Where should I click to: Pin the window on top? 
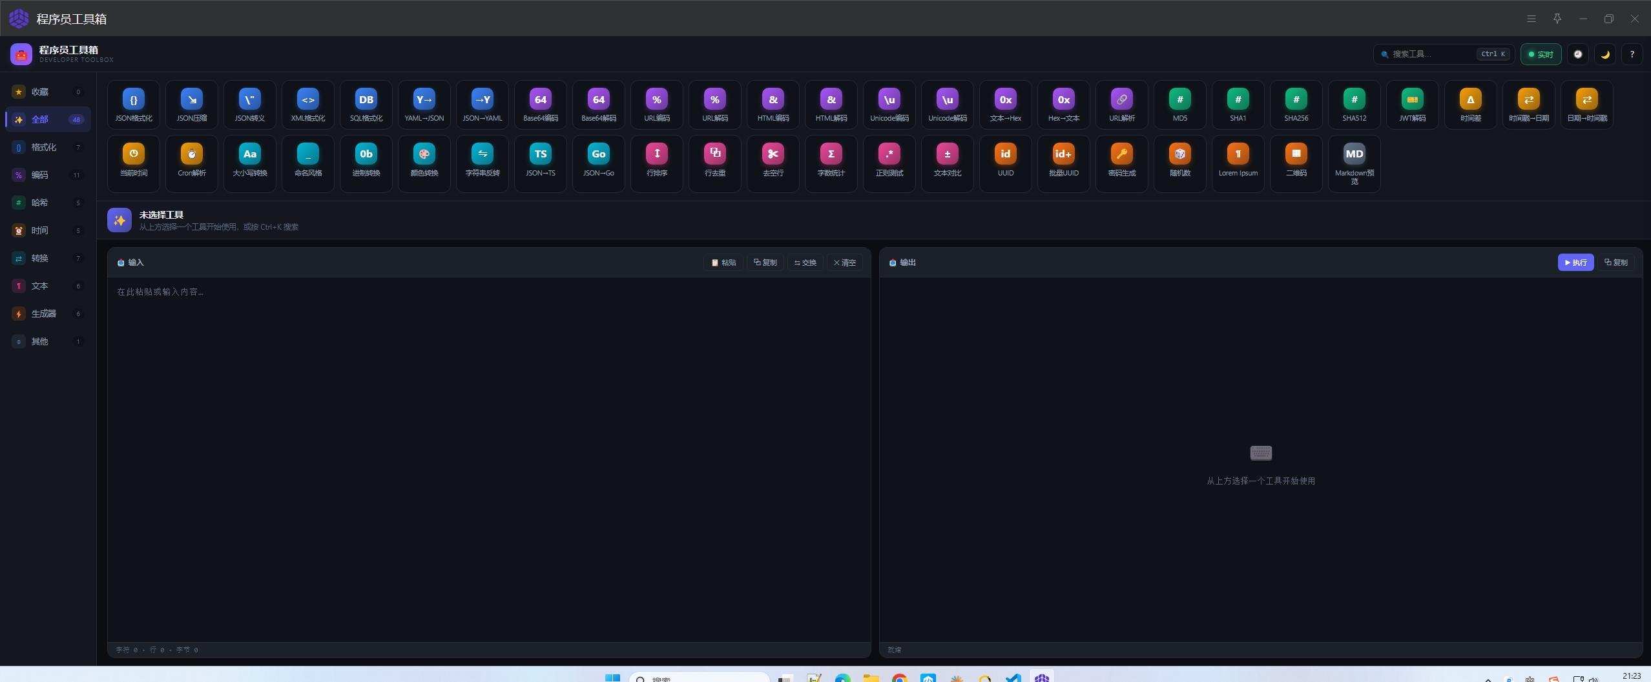pos(1557,19)
